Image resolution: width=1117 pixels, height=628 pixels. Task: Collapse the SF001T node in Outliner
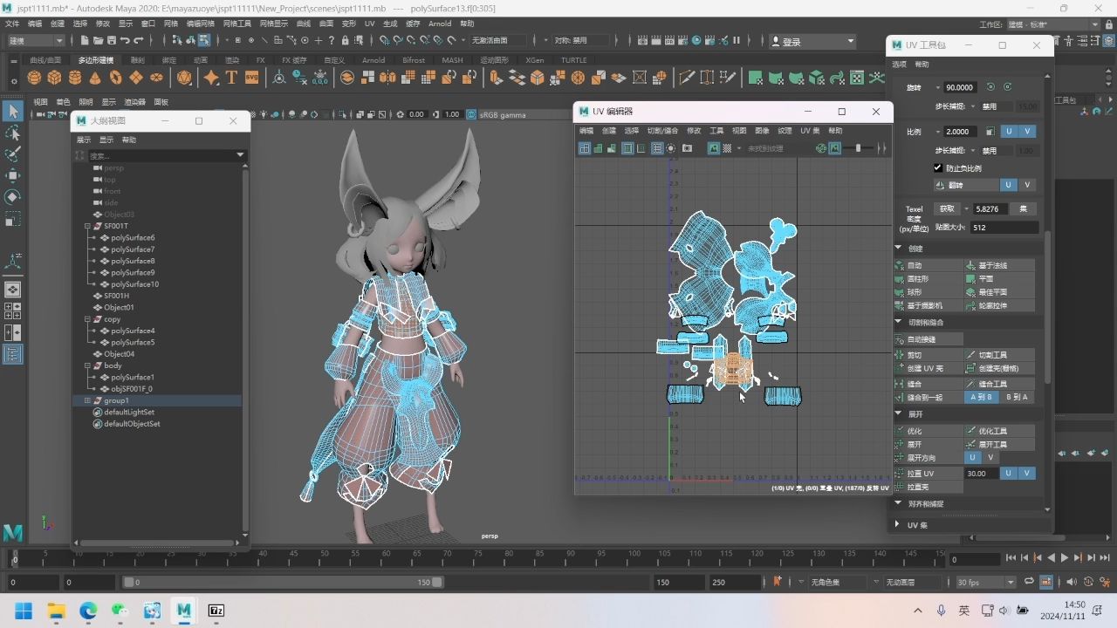(87, 226)
